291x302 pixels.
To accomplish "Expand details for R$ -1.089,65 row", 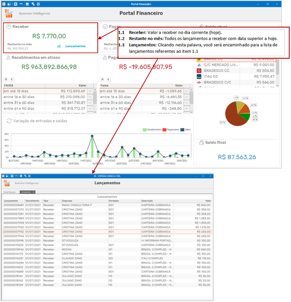I will coord(186,91).
